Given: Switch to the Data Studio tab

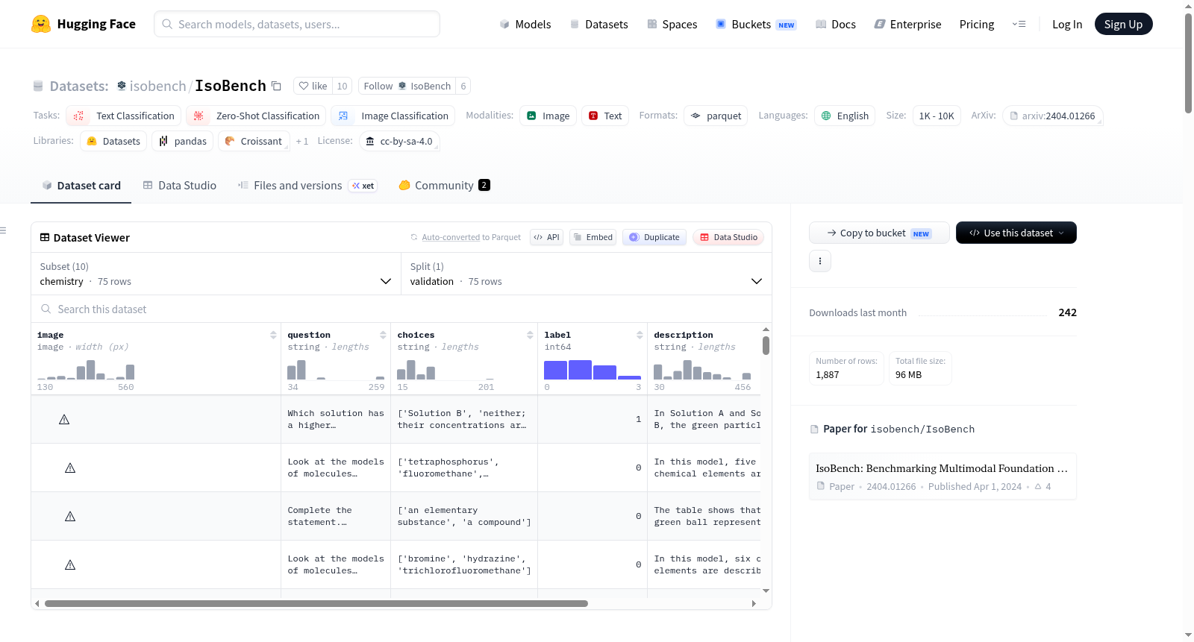Looking at the screenshot, I should 179,185.
